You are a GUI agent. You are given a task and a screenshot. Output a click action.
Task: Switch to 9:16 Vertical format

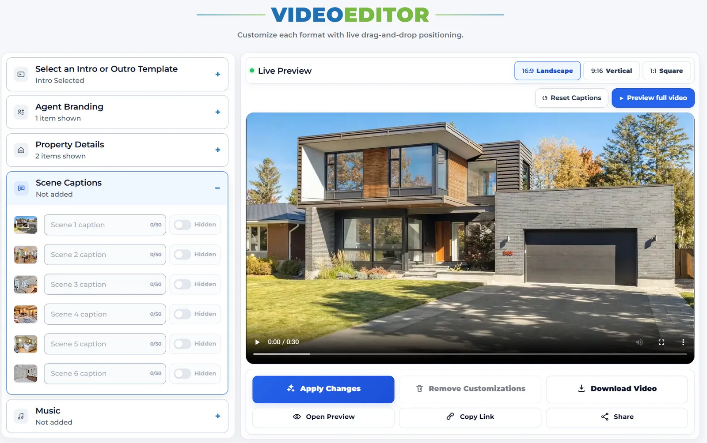pos(612,71)
